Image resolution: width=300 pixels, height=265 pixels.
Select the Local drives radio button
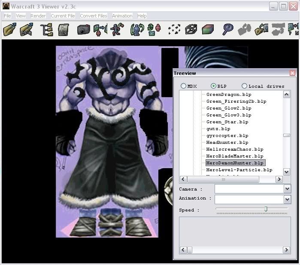tap(244, 86)
